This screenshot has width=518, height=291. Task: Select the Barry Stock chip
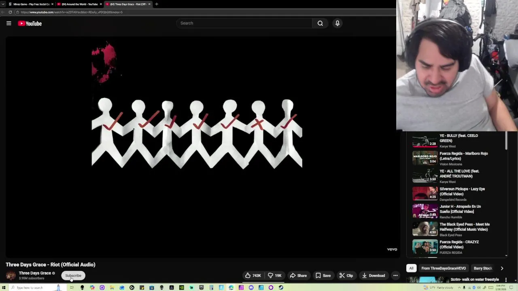(x=483, y=268)
